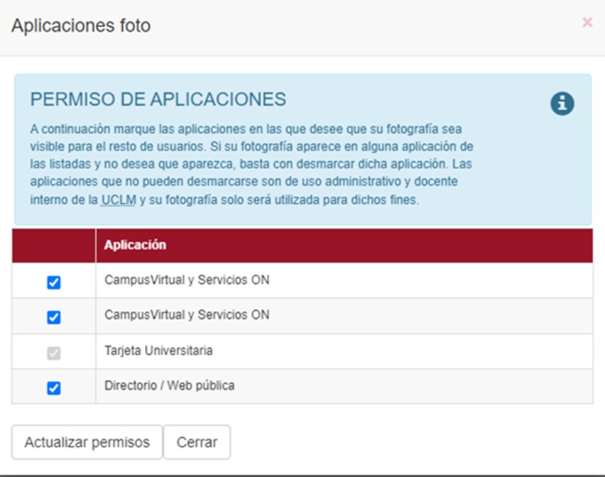Click the X icon closing the dialog
This screenshot has height=477, width=605.
pos(587,23)
